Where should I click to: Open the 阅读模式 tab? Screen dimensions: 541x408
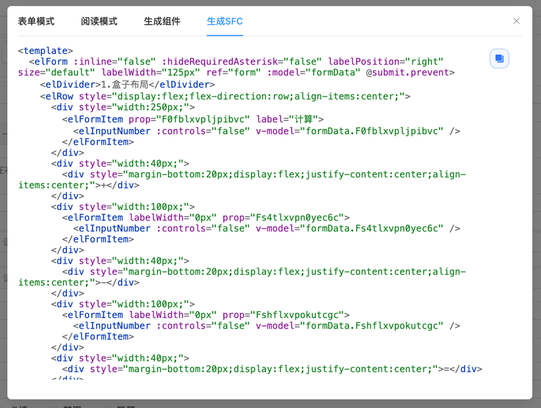pyautogui.click(x=99, y=22)
